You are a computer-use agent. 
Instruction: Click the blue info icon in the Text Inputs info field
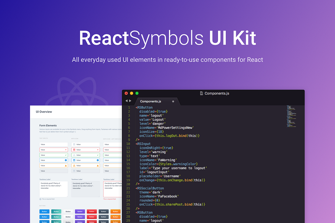click(x=66, y=160)
